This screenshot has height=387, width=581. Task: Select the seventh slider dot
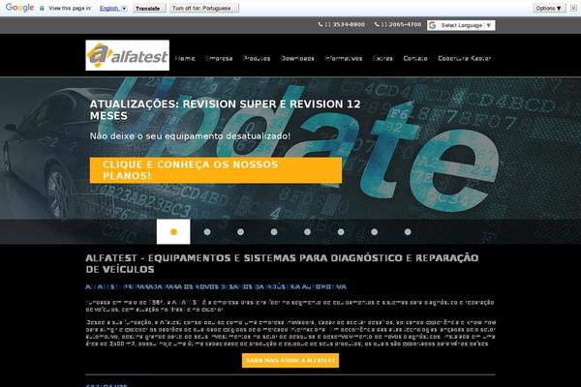[x=374, y=232]
